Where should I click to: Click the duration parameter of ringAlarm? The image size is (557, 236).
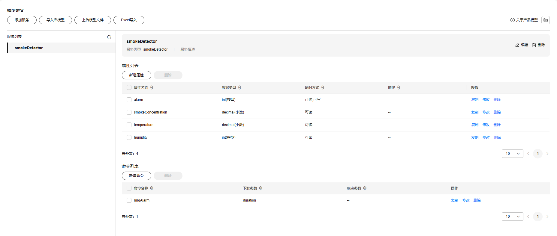click(x=249, y=200)
